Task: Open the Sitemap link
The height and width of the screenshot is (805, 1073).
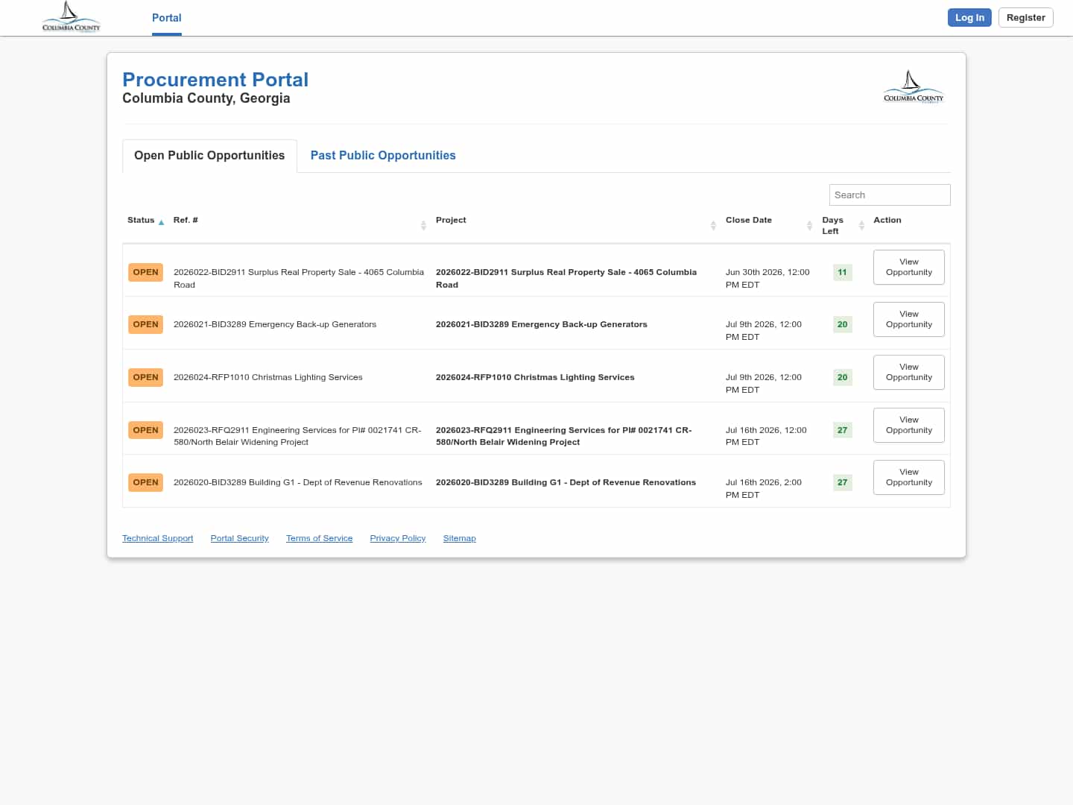Action: pos(459,538)
